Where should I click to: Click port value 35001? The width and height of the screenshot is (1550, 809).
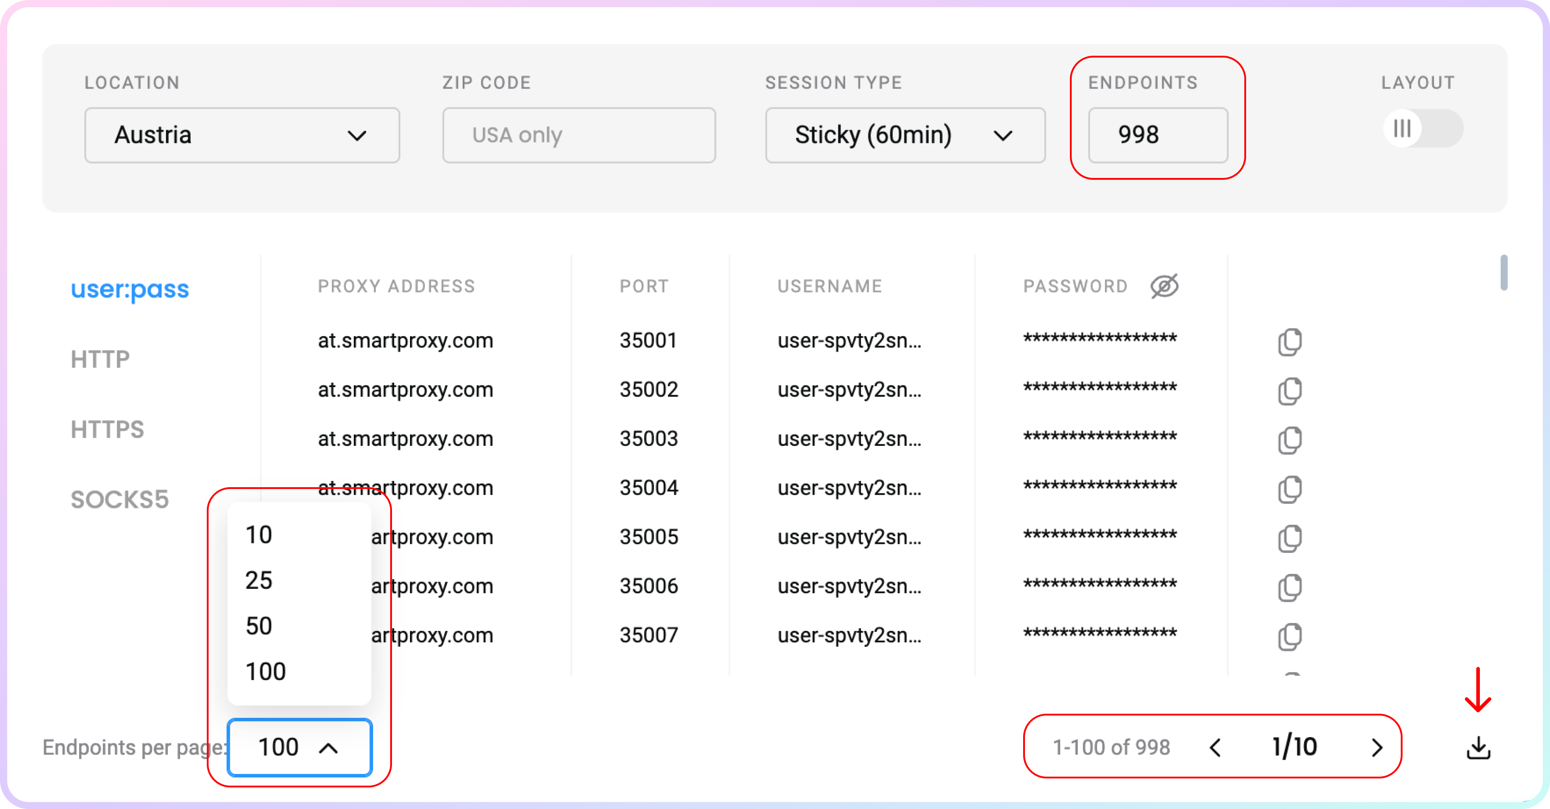tap(649, 340)
